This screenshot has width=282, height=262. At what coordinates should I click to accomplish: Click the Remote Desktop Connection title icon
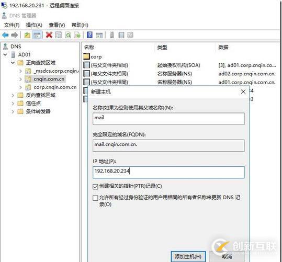click(4, 5)
